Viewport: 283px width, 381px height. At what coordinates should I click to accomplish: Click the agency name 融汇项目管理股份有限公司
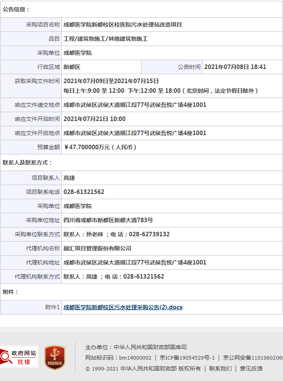tap(97, 248)
